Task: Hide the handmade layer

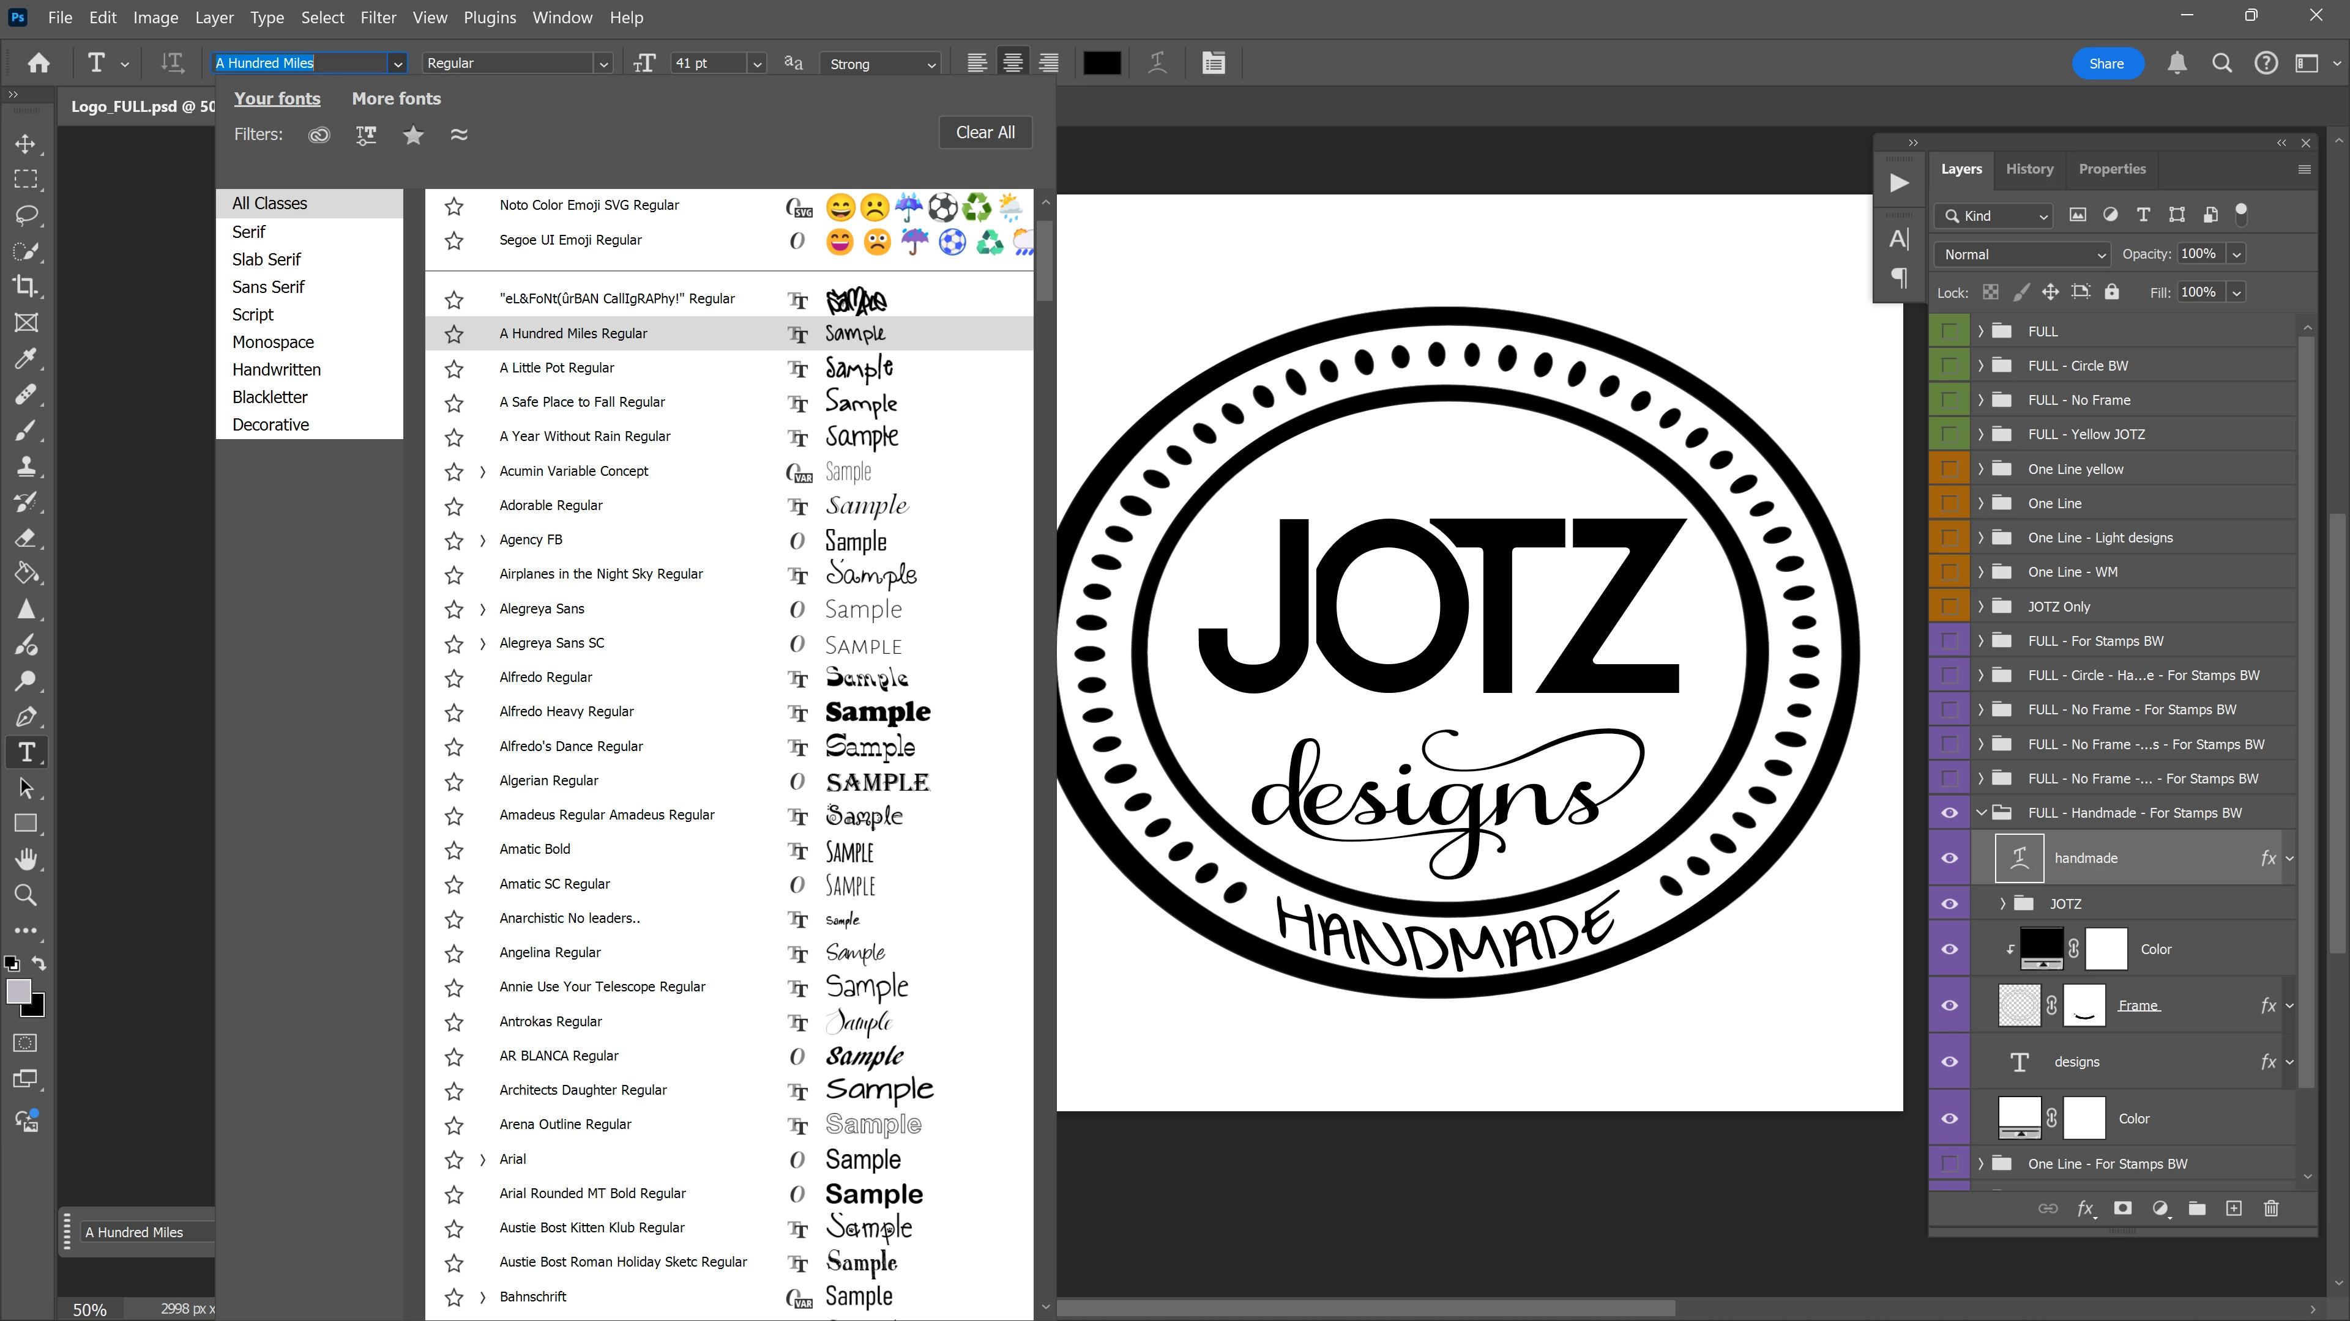Action: (1950, 858)
